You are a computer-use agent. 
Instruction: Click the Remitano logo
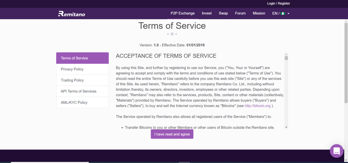point(71,14)
